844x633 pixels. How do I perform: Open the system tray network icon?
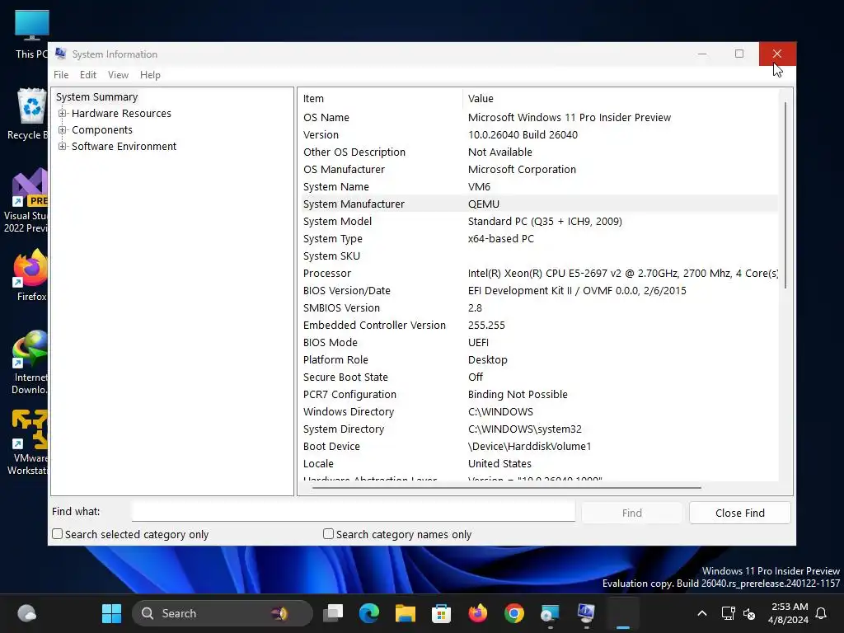click(x=729, y=613)
